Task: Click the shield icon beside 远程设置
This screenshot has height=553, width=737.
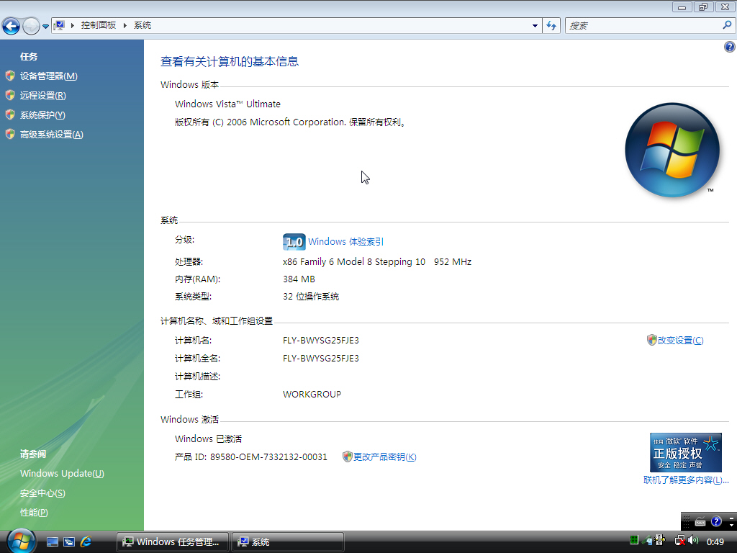Action: (x=10, y=95)
